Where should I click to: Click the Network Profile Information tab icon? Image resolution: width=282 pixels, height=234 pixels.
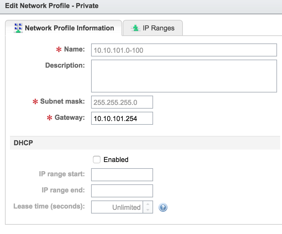(18, 28)
